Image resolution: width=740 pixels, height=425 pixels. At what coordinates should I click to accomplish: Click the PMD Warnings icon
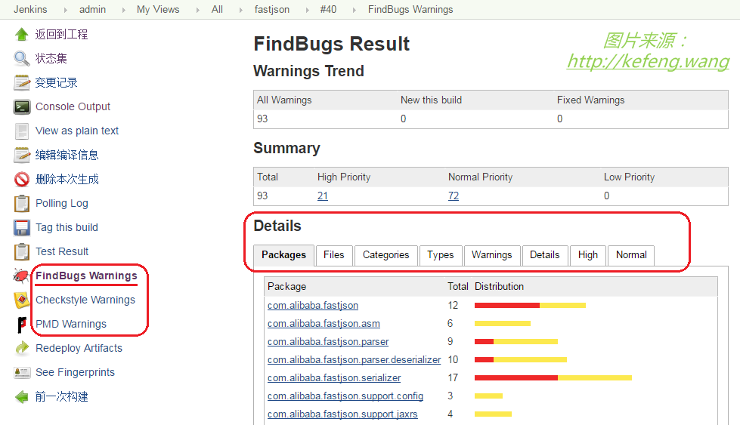tap(22, 324)
